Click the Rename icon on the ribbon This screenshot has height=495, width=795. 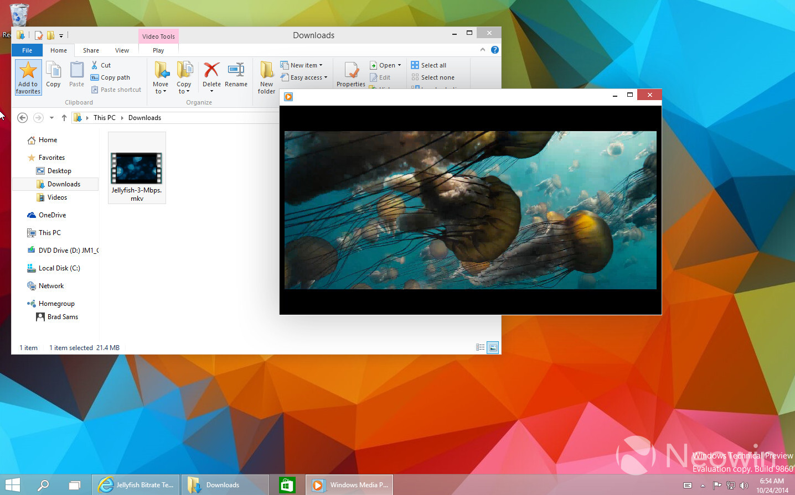click(x=236, y=72)
